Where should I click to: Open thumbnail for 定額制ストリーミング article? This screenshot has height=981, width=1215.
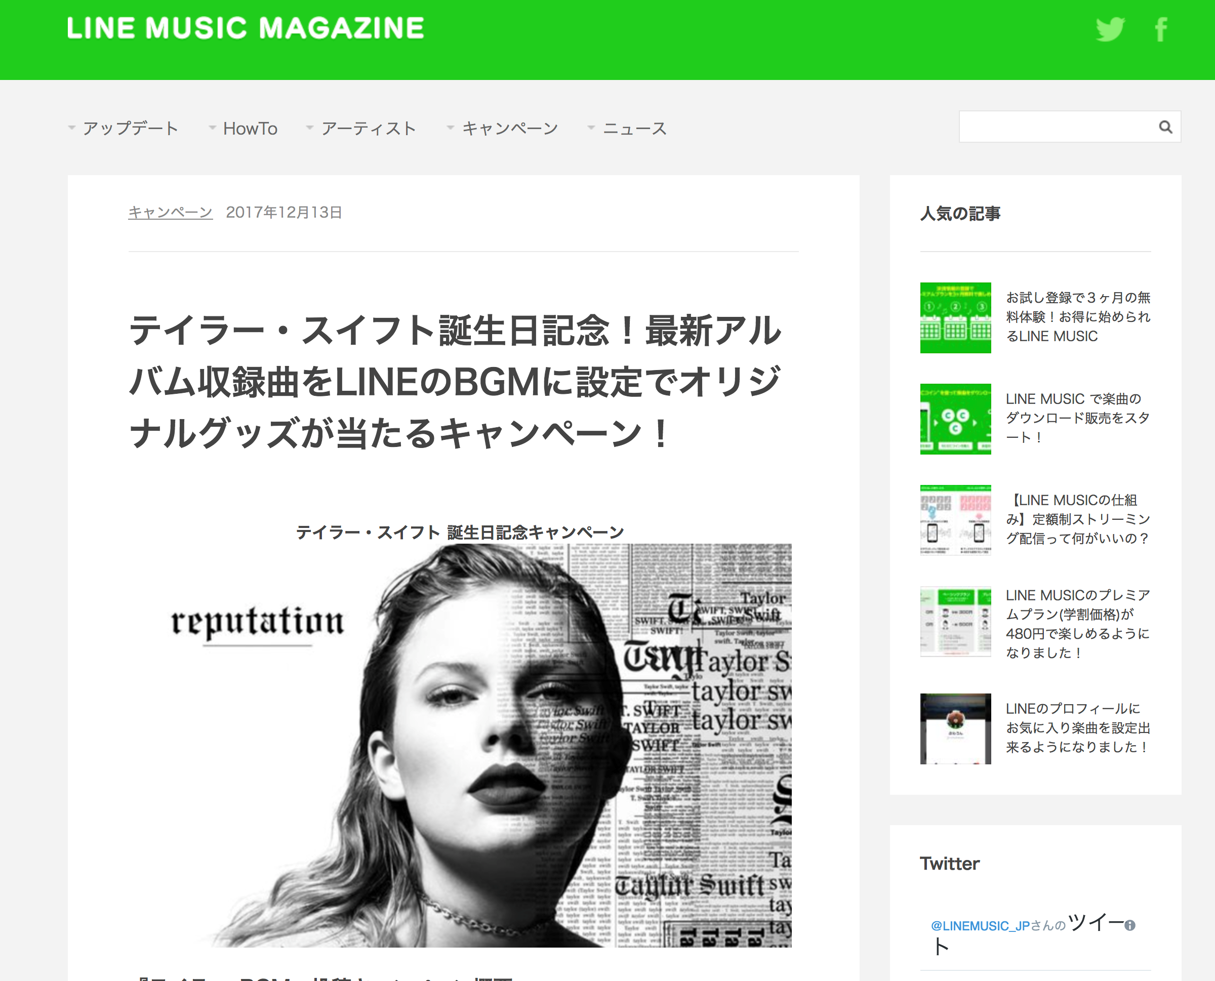click(955, 520)
